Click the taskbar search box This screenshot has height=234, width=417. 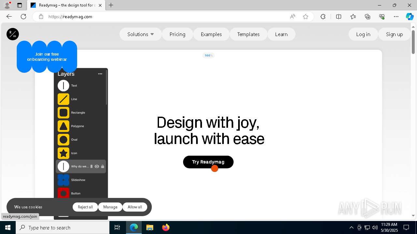[63, 227]
